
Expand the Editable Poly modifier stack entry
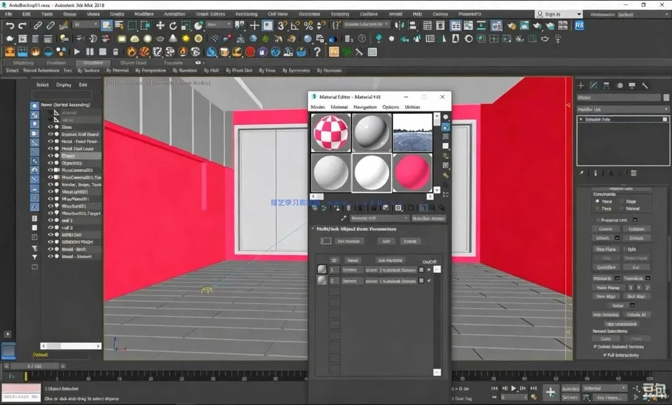[x=581, y=119]
